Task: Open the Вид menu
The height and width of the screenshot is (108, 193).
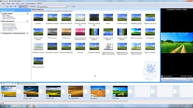Action: [13, 4]
